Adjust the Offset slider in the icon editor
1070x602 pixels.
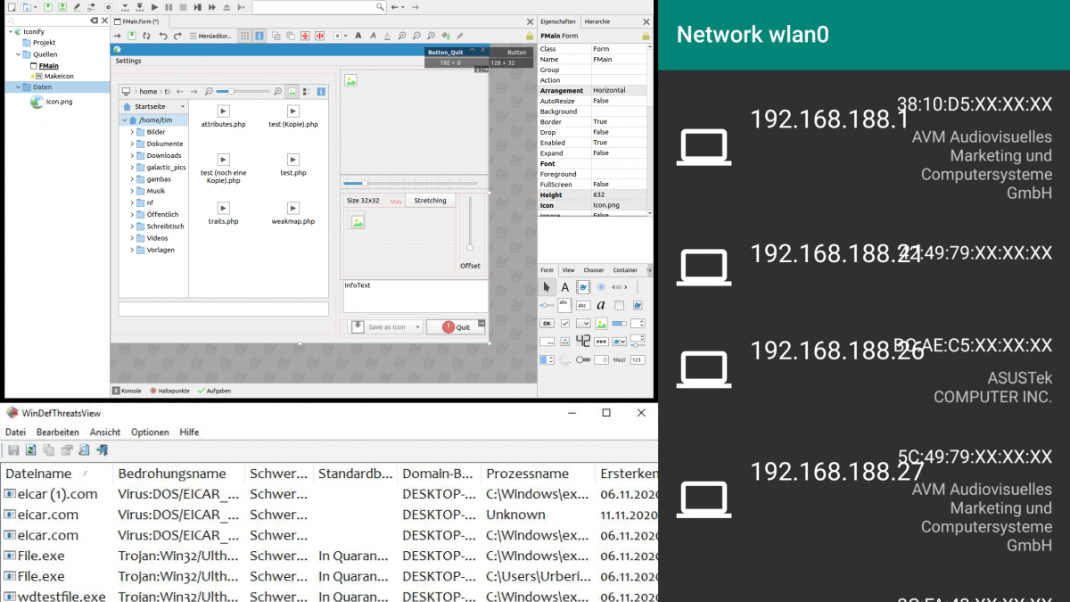[470, 248]
